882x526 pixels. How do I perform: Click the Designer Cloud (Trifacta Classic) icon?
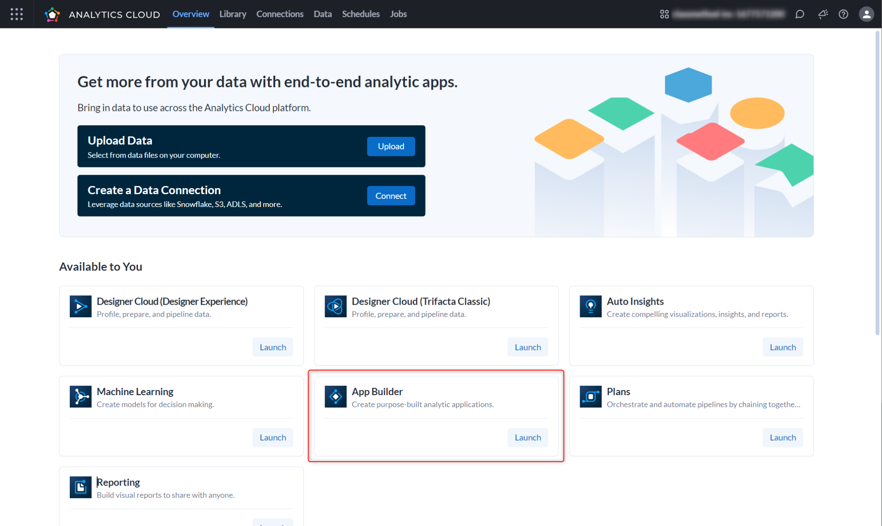(335, 306)
